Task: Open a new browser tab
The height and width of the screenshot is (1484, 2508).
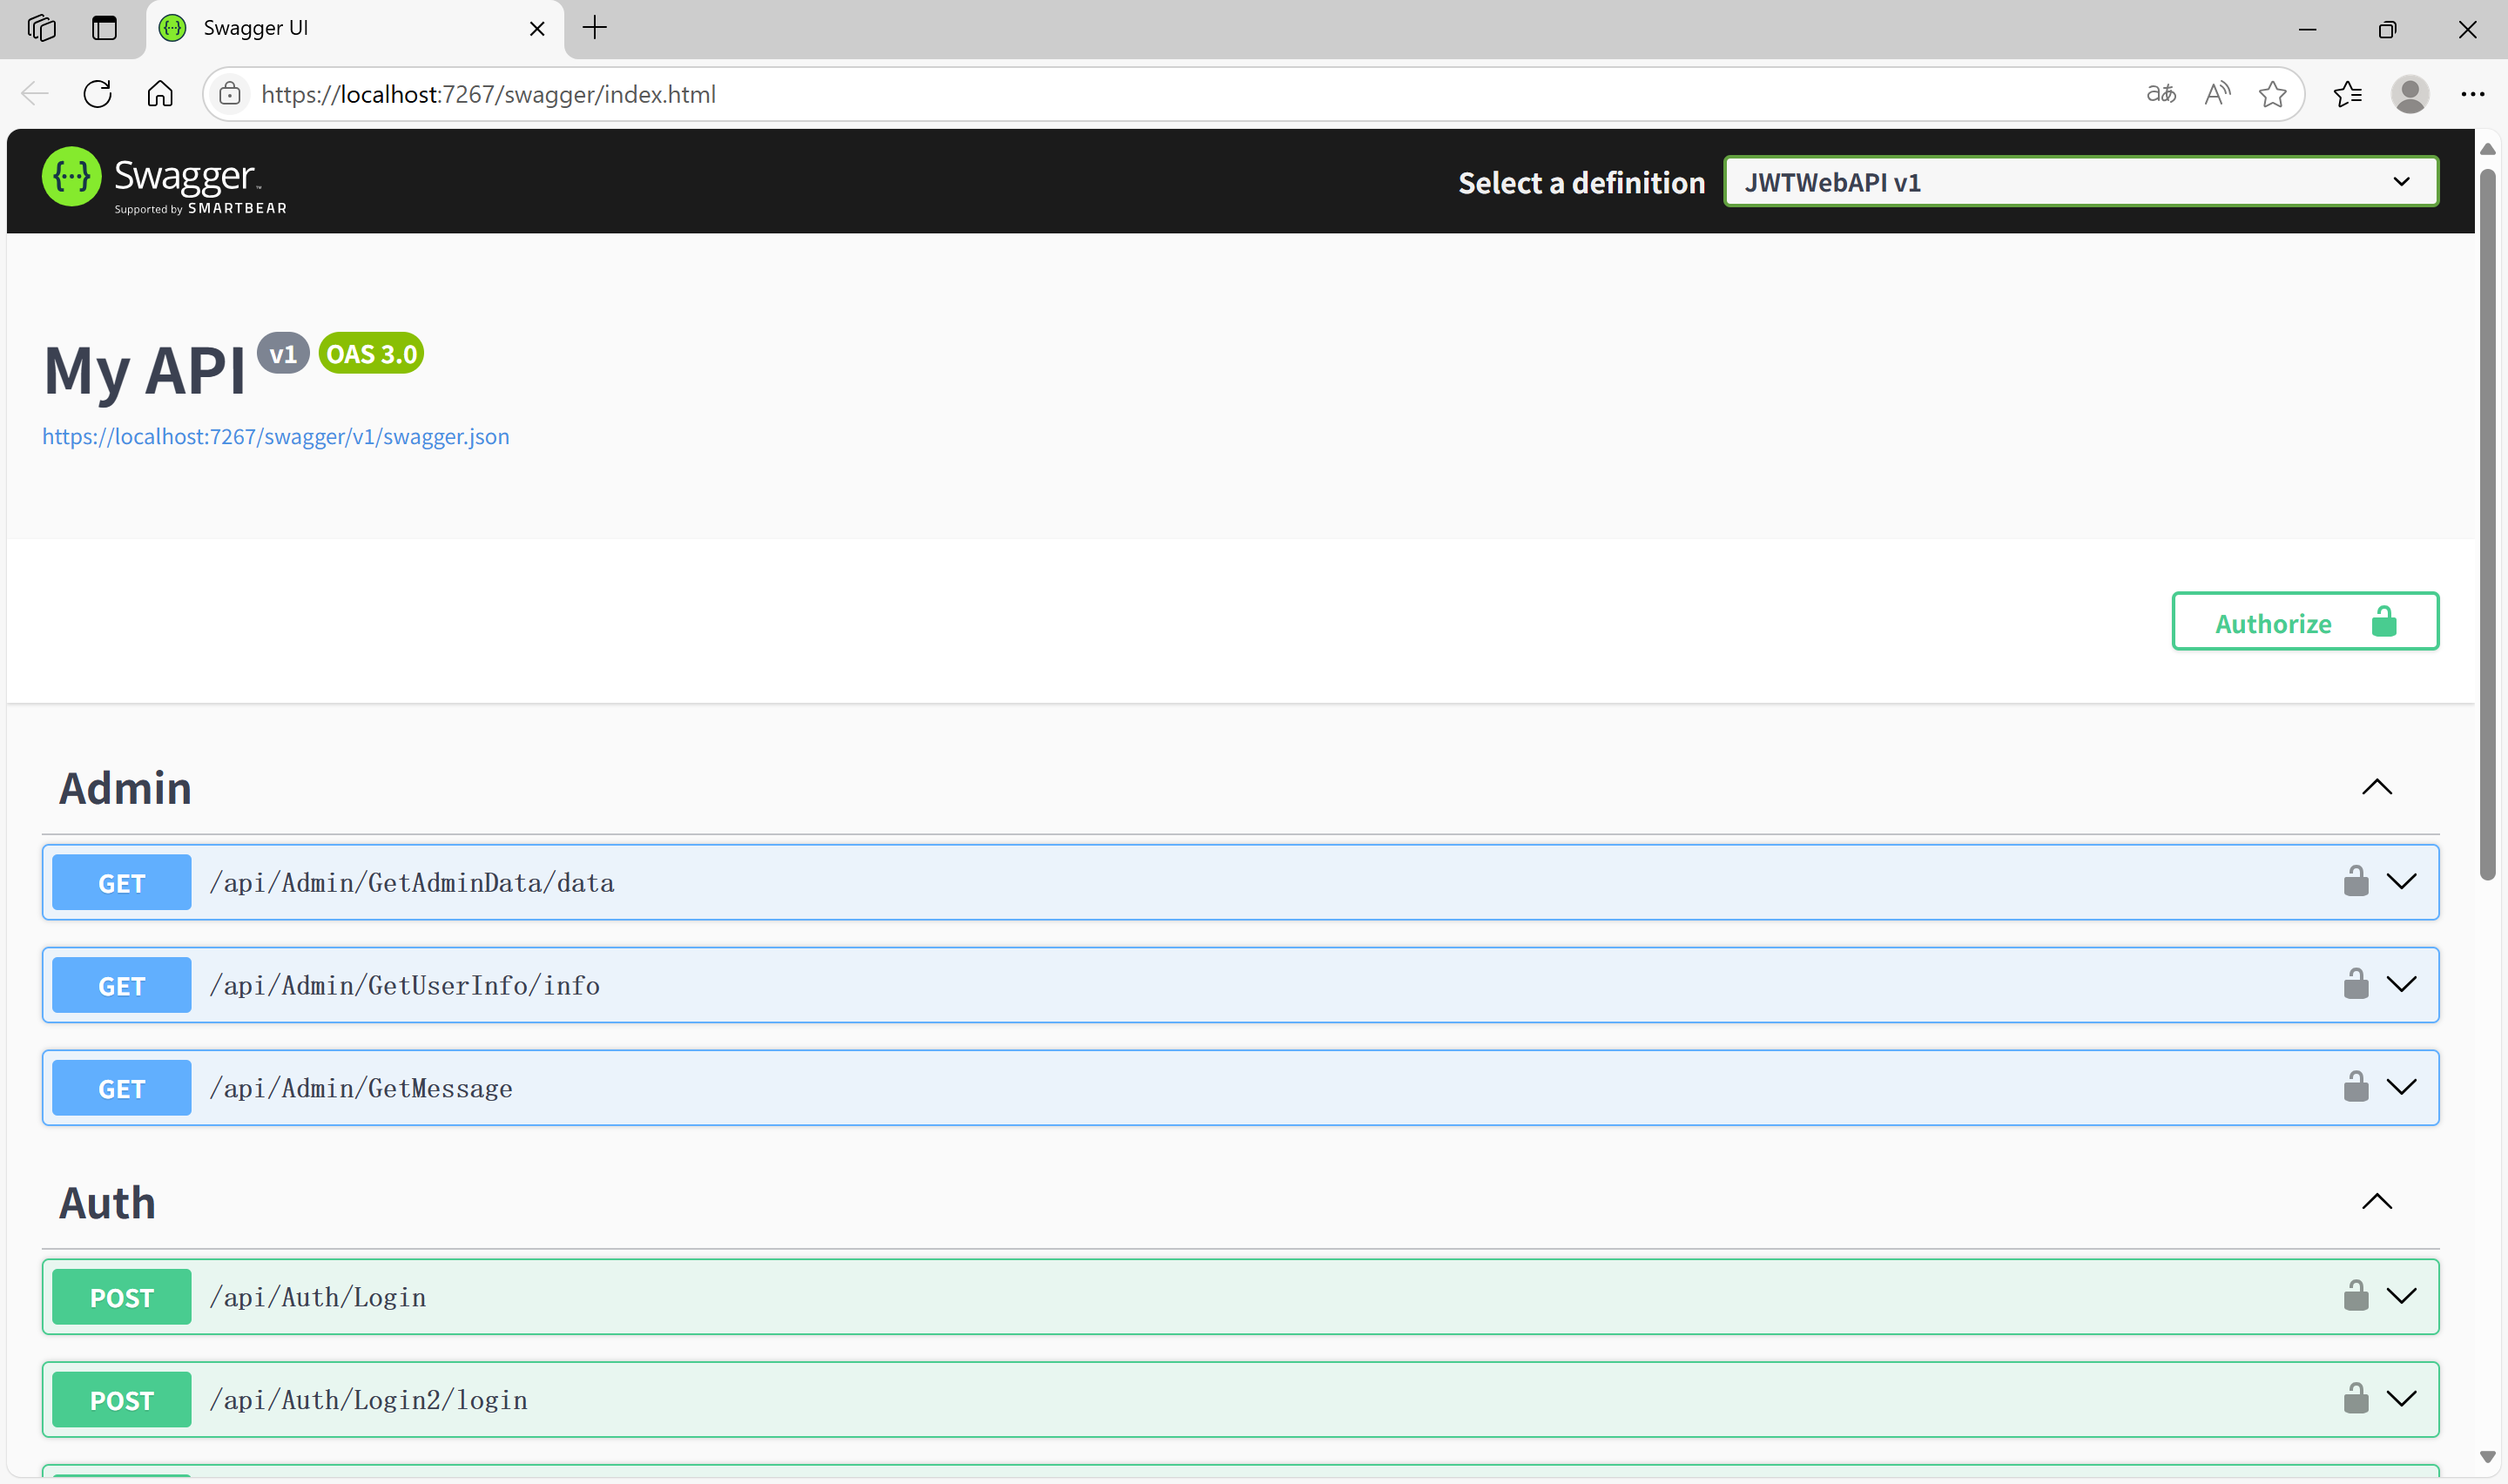Action: (595, 28)
